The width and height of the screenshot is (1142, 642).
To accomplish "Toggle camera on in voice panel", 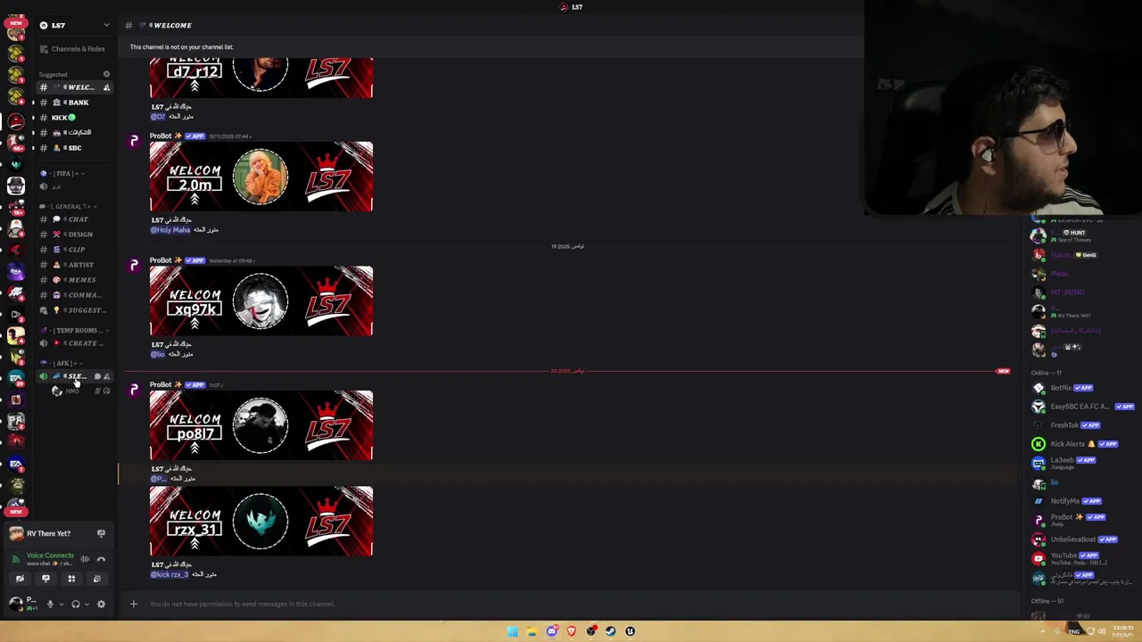I will tap(20, 579).
